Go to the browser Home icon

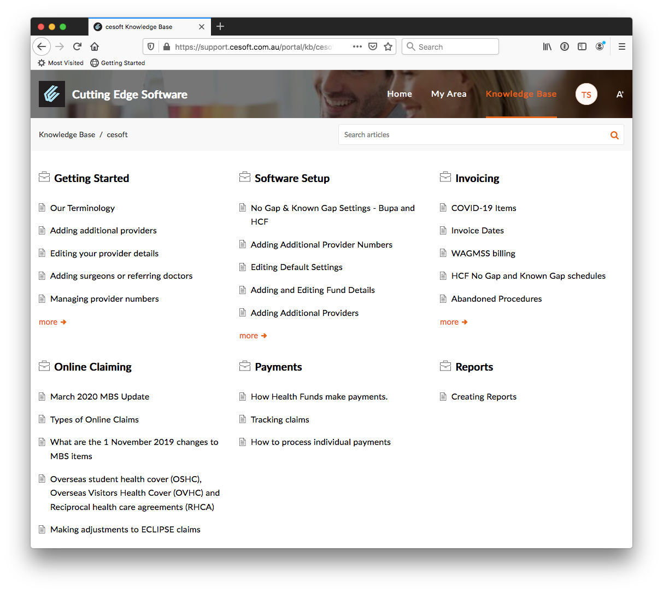tap(95, 46)
